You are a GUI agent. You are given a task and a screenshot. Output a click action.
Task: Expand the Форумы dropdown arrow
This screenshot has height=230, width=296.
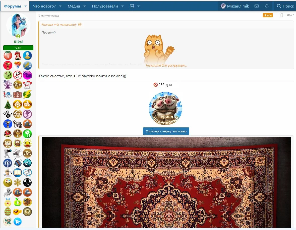[x=26, y=6]
